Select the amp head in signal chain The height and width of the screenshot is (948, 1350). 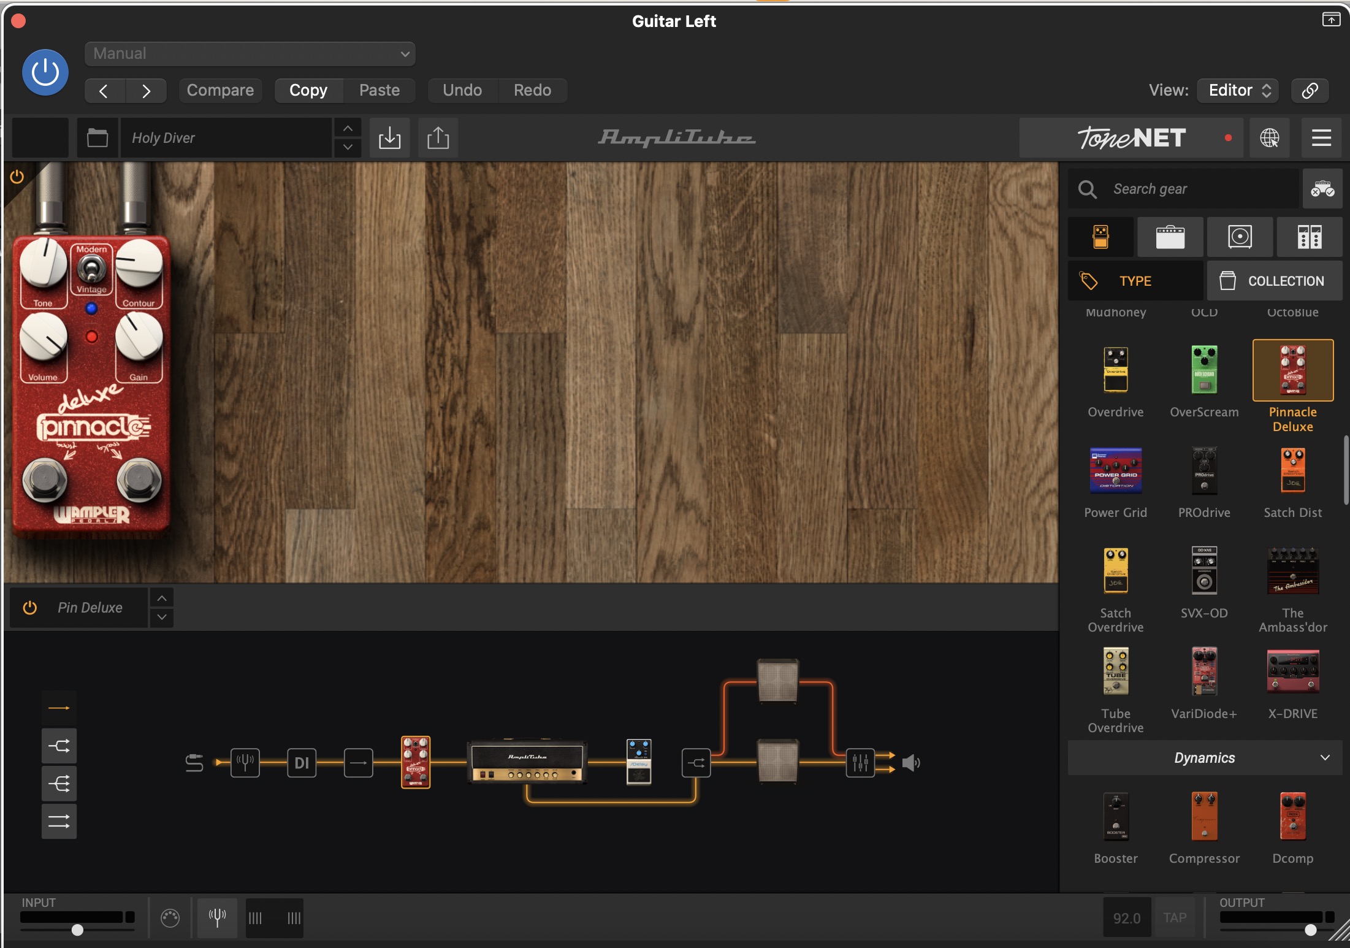[527, 762]
